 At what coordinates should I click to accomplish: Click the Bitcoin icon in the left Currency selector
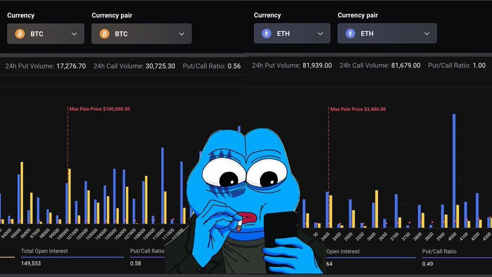pos(20,34)
